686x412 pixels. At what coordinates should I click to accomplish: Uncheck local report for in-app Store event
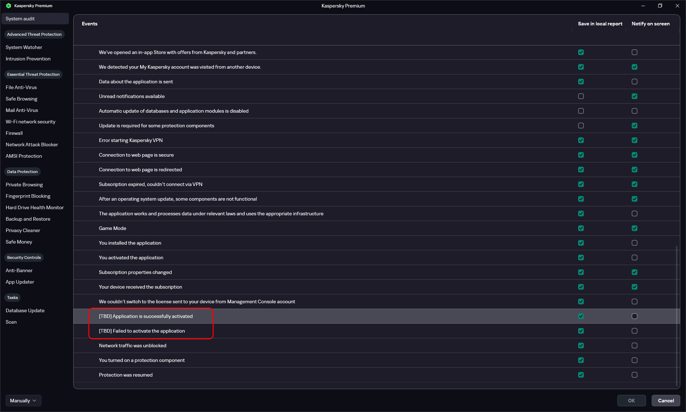[x=581, y=52]
